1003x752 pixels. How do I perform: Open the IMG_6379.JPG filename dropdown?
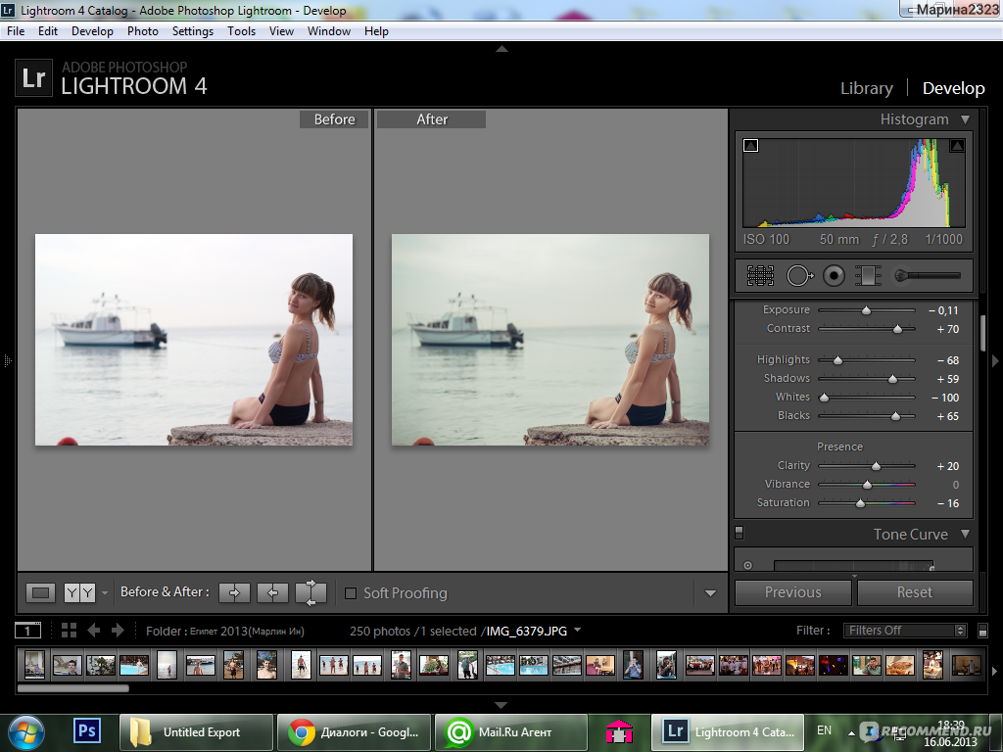coord(578,630)
